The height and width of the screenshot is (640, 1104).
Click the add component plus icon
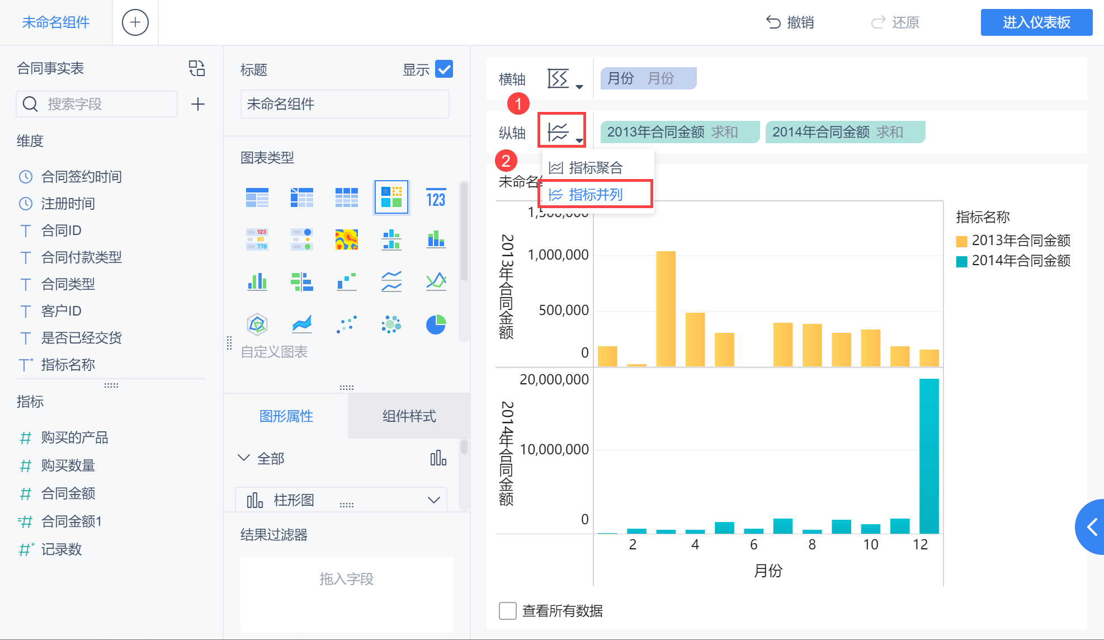pos(135,22)
